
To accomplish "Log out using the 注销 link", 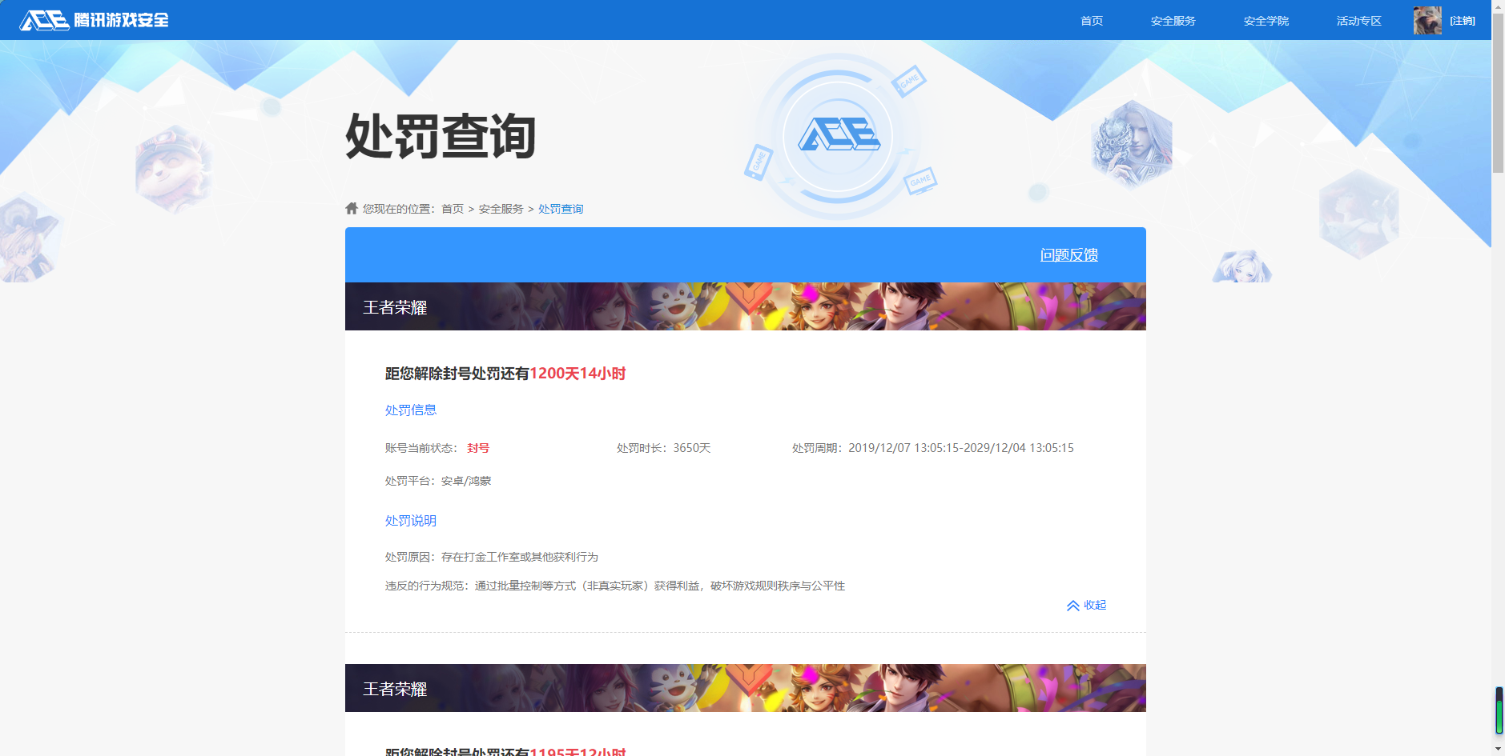I will [1463, 21].
